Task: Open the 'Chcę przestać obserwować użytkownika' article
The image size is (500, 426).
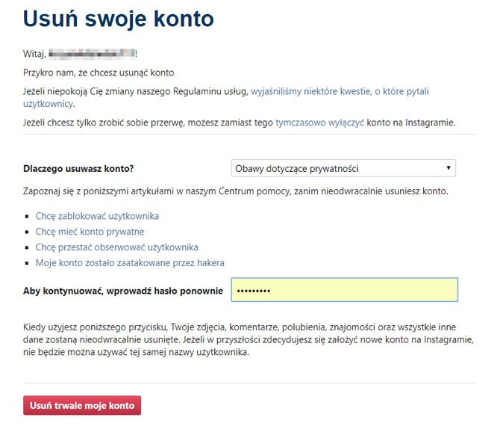Action: pyautogui.click(x=116, y=247)
